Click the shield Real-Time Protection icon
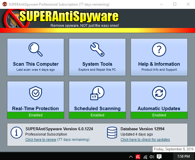The image size is (195, 160). [36, 93]
